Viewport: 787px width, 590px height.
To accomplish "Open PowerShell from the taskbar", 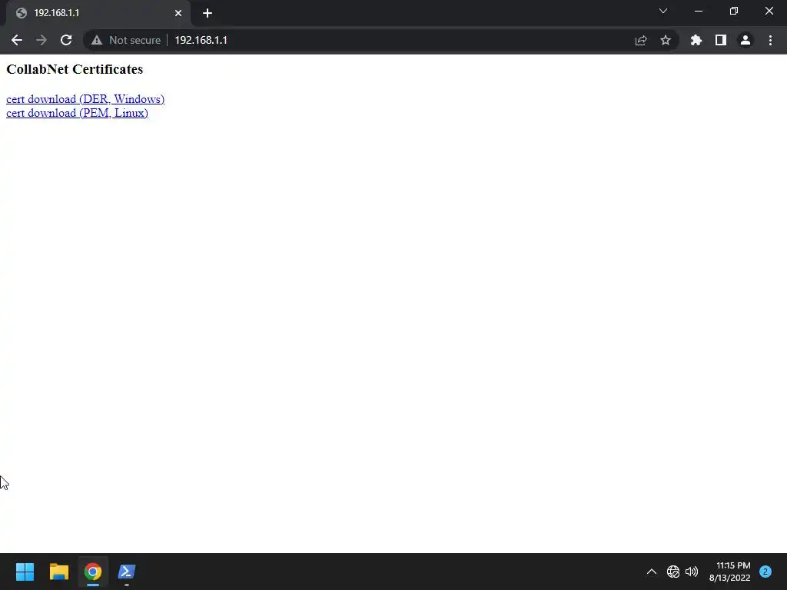I will (127, 572).
